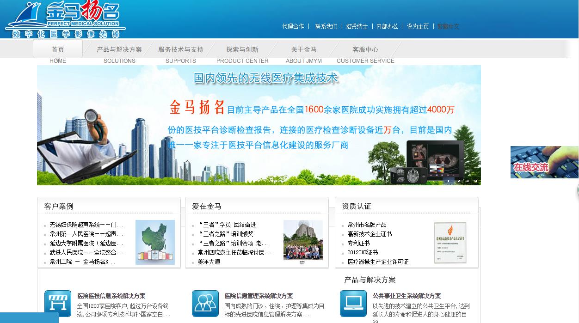Screen dimensions: 579x323
Task: Go to the 首页 home tab
Action: pyautogui.click(x=58, y=49)
